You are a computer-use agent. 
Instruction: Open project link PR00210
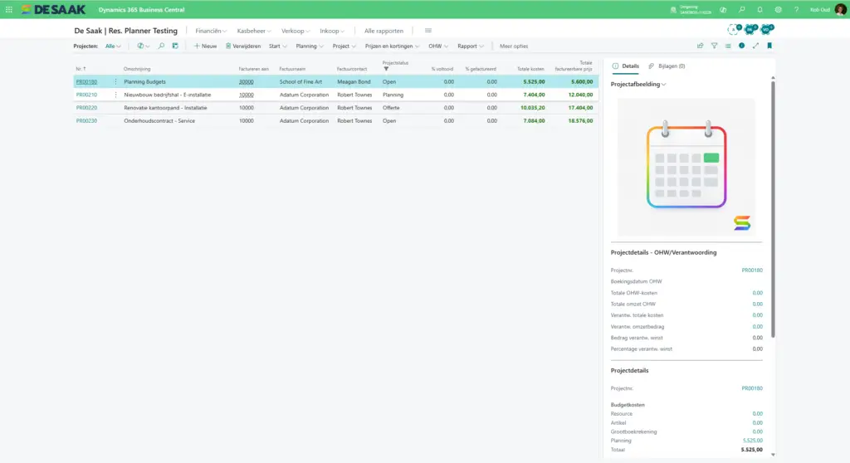point(86,95)
